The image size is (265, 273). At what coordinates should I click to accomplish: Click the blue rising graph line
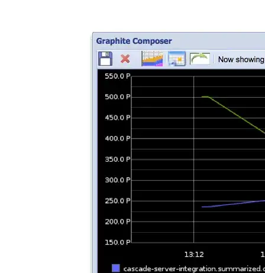click(234, 204)
